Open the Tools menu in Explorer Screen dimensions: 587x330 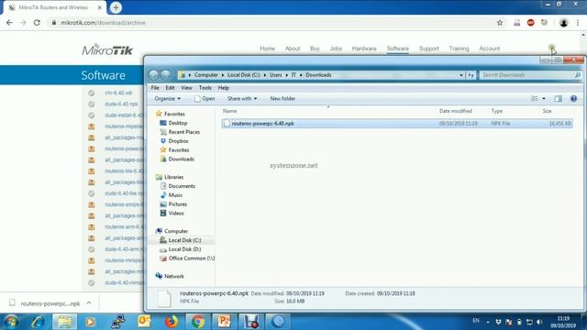pos(205,88)
